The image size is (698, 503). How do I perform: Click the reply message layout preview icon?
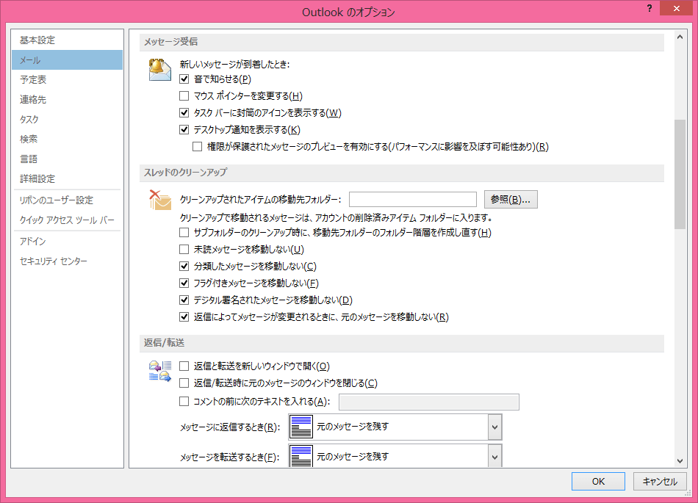pos(301,427)
